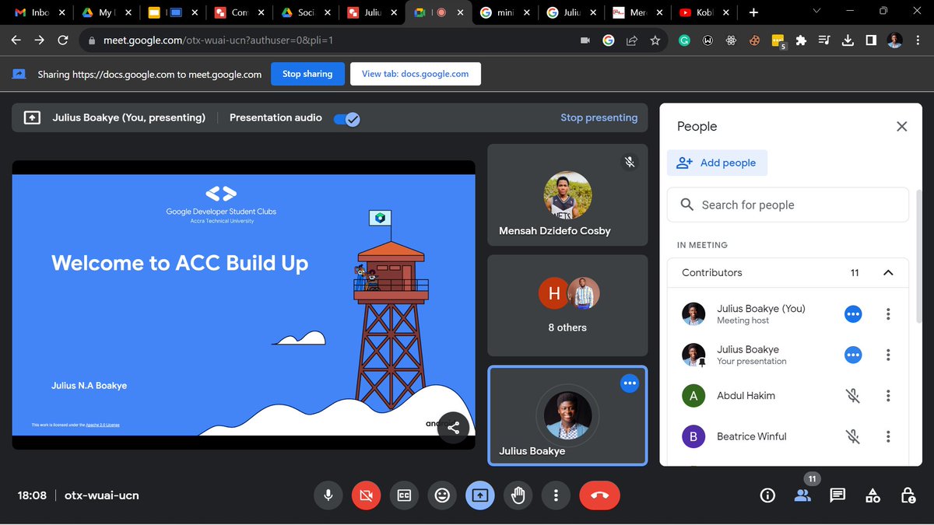Click the Search for people field
The width and height of the screenshot is (934, 525).
coord(788,205)
